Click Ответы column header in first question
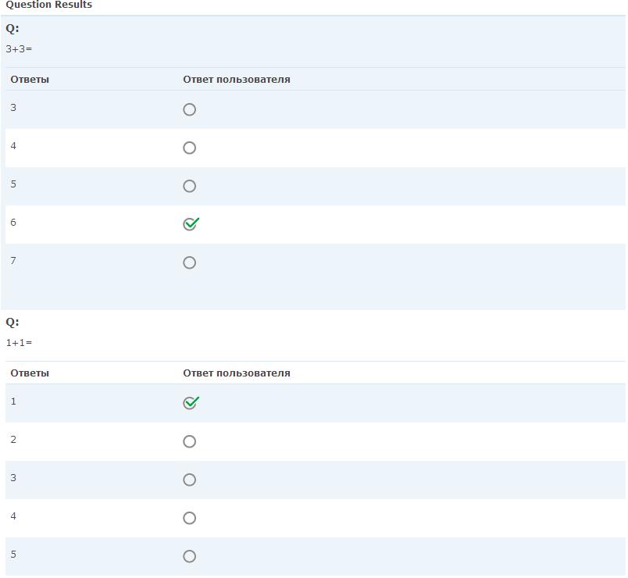628x578 pixels. (30, 79)
